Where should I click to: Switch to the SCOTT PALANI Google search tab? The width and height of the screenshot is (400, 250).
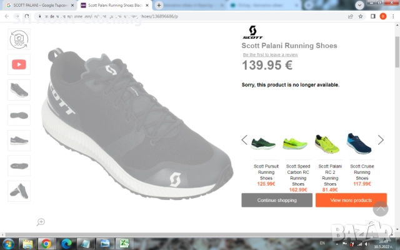(37, 5)
